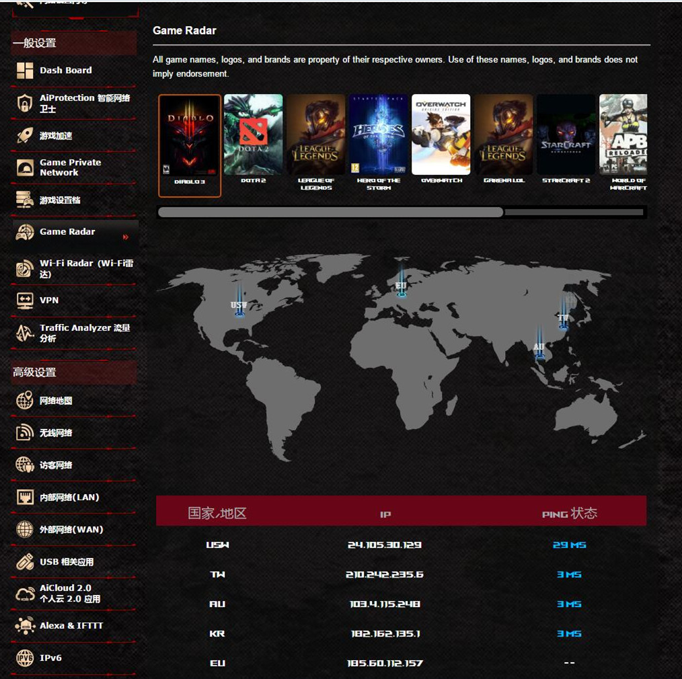Click the EU server marker on map

click(x=401, y=280)
